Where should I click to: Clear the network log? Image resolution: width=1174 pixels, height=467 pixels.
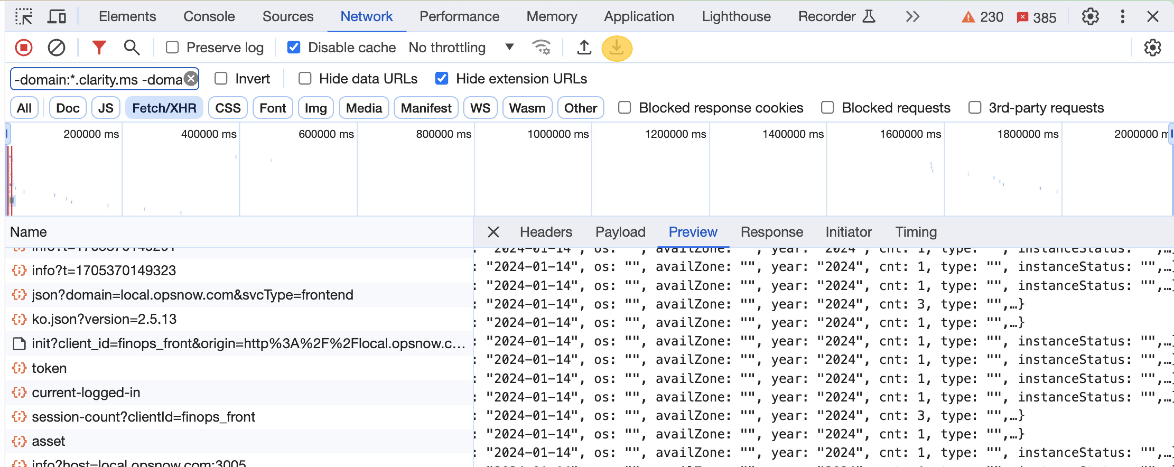(57, 48)
